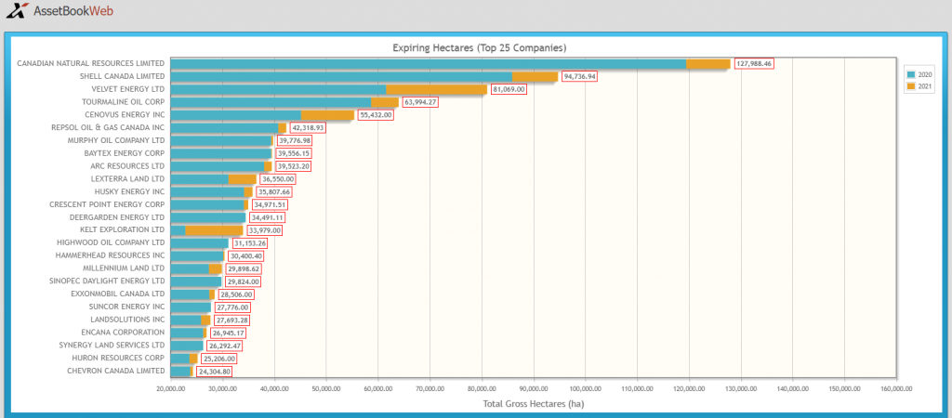
Task: Select the DEERGARDEN ENERGY LTD label
Action: pyautogui.click(x=116, y=217)
